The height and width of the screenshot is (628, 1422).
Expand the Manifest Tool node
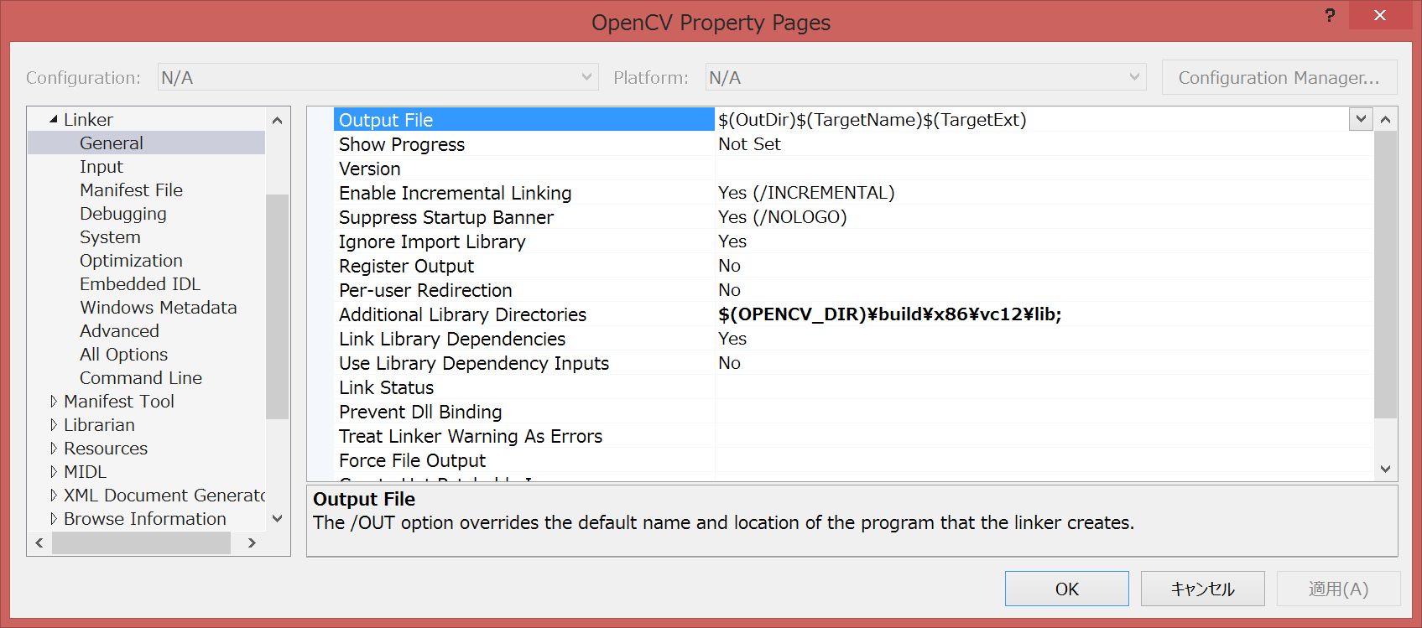click(54, 402)
